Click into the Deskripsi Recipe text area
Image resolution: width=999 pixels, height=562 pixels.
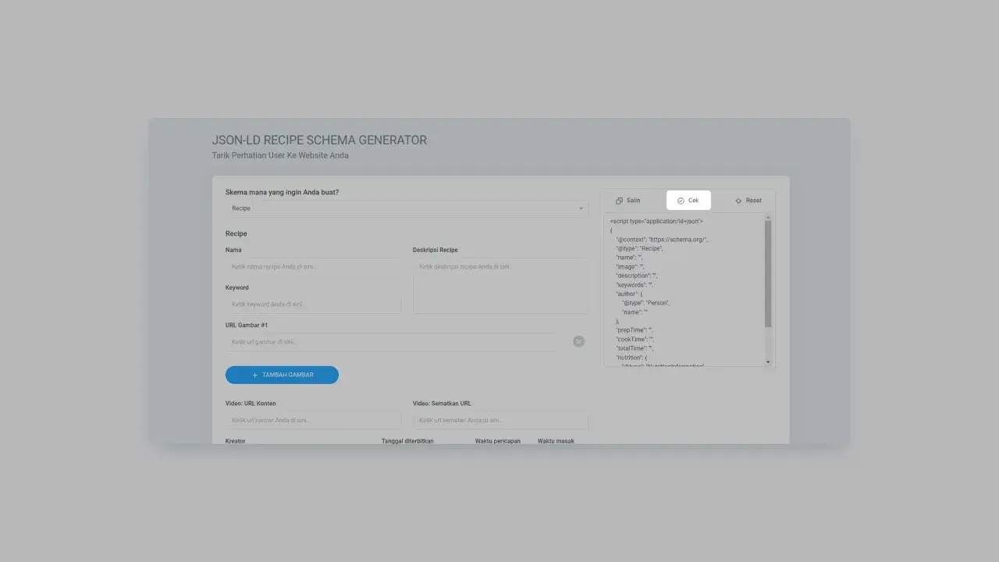[499, 286]
